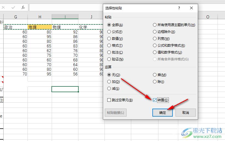Select column O header
Screen dimensions: 225x141
208,17
